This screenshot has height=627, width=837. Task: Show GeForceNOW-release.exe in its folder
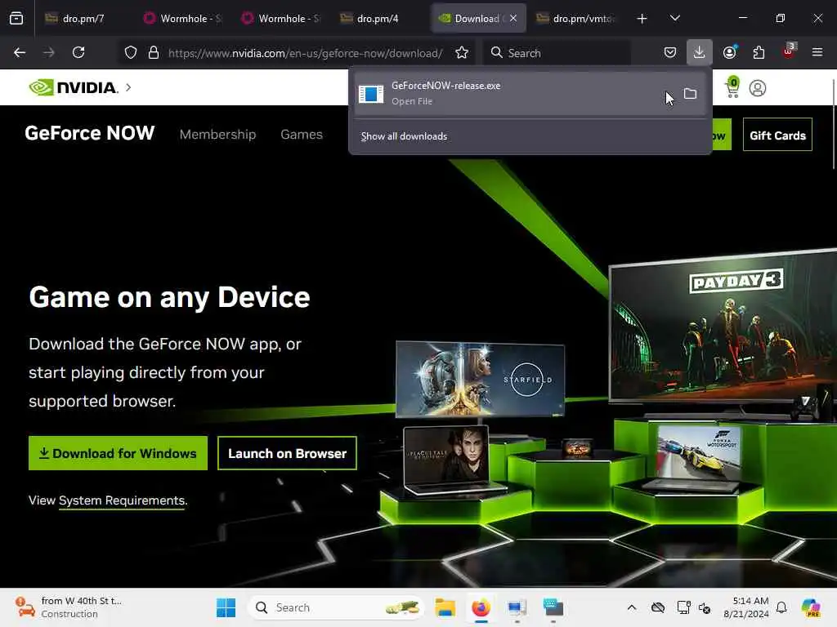690,94
